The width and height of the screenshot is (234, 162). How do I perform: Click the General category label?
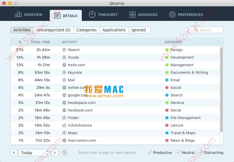click(177, 102)
